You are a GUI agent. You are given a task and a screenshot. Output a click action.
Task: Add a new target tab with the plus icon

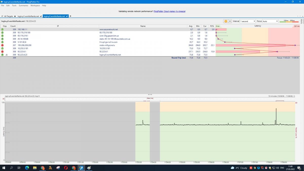click(70, 16)
